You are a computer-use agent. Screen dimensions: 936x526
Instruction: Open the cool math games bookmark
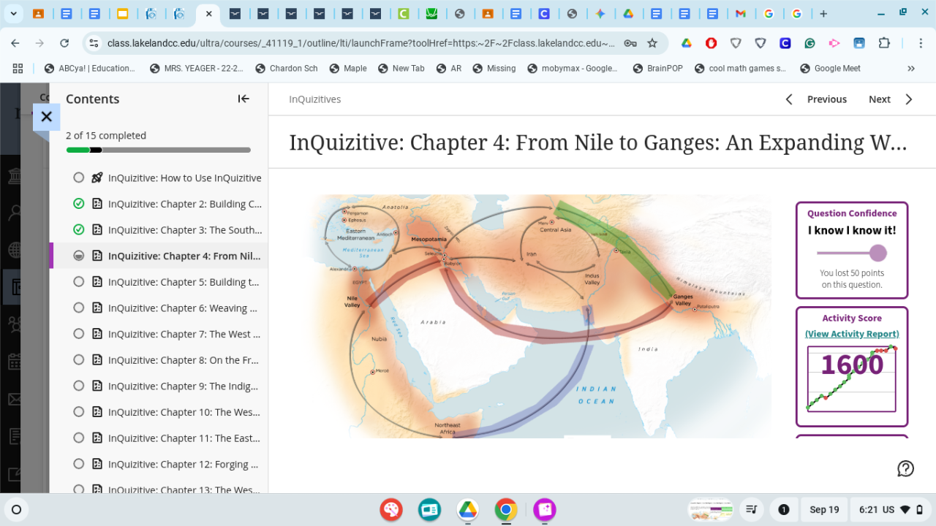(x=740, y=68)
